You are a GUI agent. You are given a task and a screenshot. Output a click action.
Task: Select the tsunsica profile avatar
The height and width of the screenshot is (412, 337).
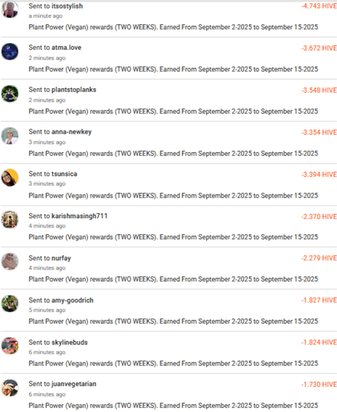tap(10, 177)
